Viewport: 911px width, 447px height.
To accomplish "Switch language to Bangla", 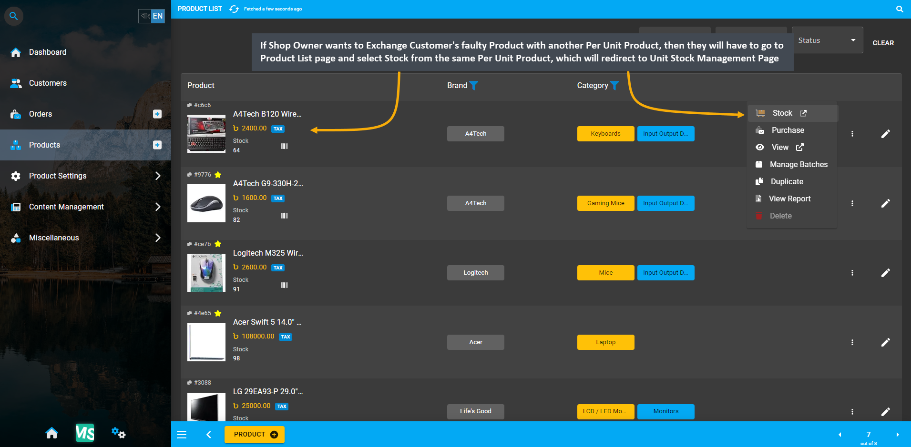I will pos(145,16).
